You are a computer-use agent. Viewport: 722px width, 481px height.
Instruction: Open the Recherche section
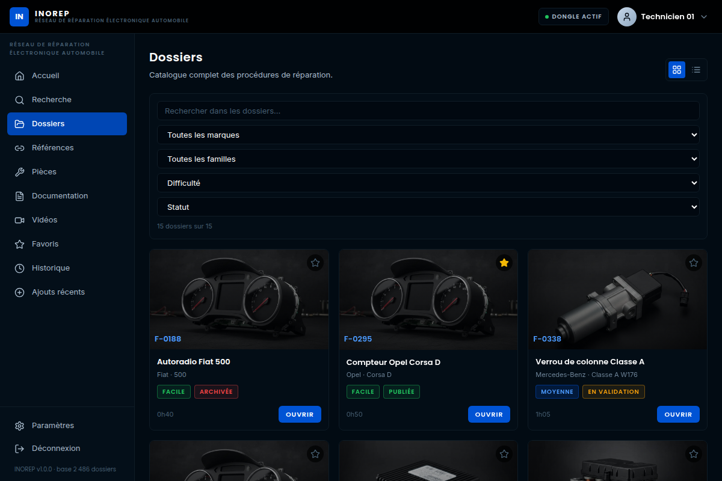(67, 100)
